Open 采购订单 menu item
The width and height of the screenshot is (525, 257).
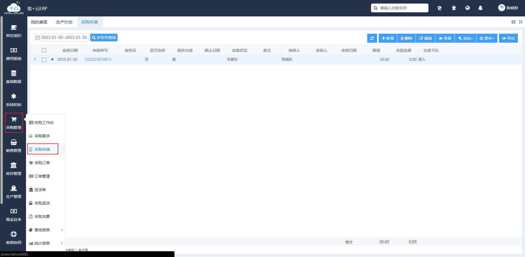[46, 163]
